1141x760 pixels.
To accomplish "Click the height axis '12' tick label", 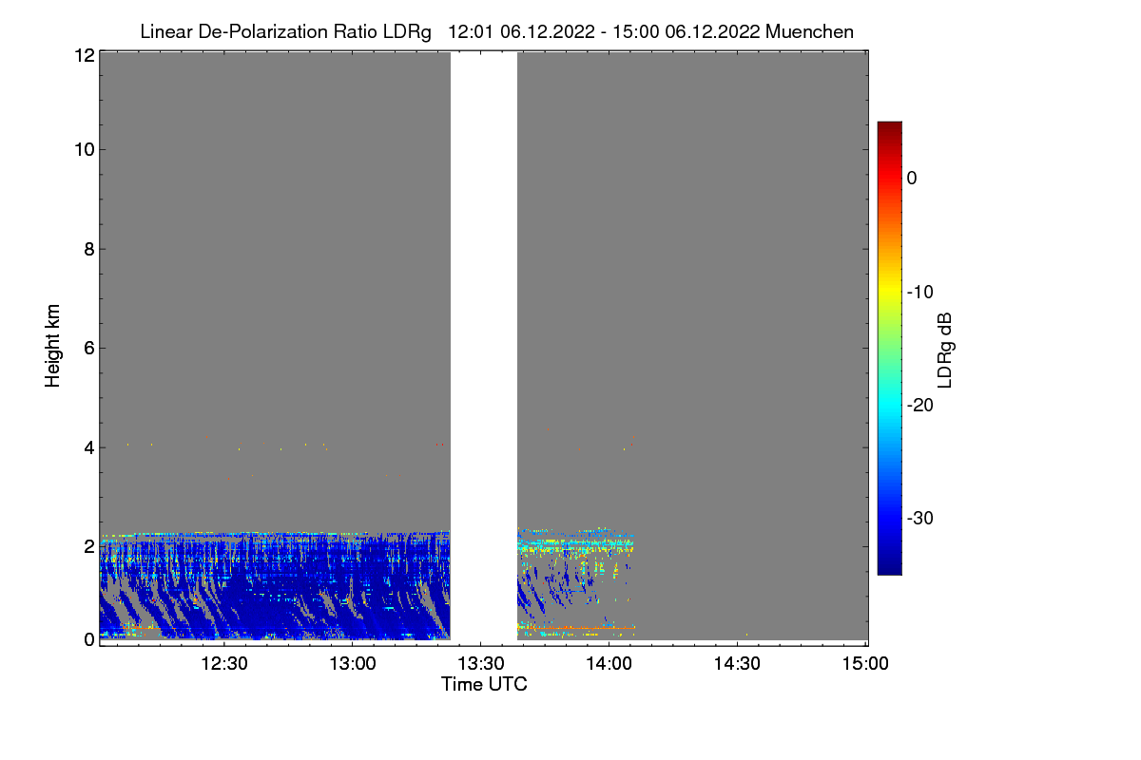I will 84,55.
